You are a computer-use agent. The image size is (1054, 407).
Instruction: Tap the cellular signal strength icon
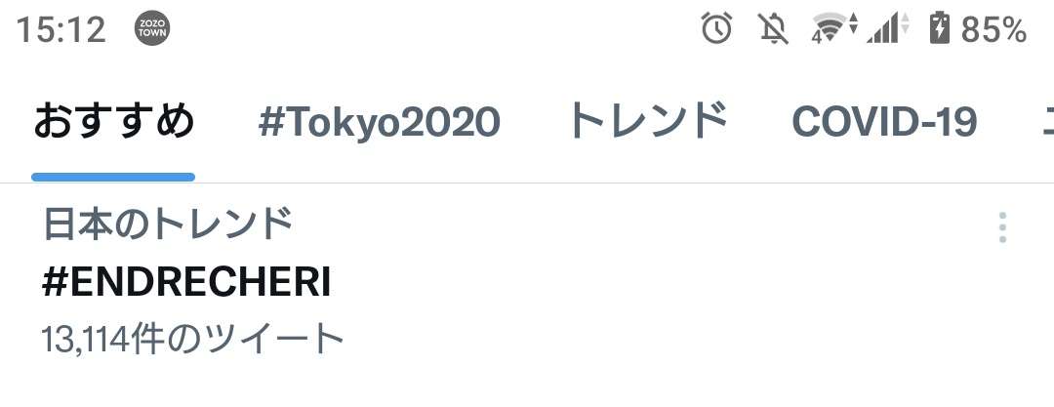(x=887, y=29)
